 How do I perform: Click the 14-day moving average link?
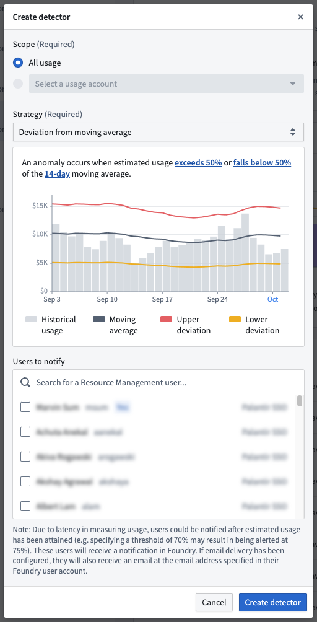pos(57,173)
